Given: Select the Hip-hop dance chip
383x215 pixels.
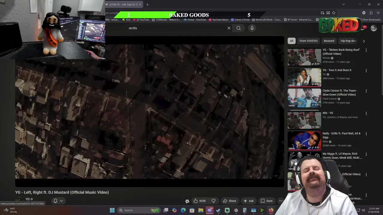Looking at the screenshot, I should click(x=349, y=41).
